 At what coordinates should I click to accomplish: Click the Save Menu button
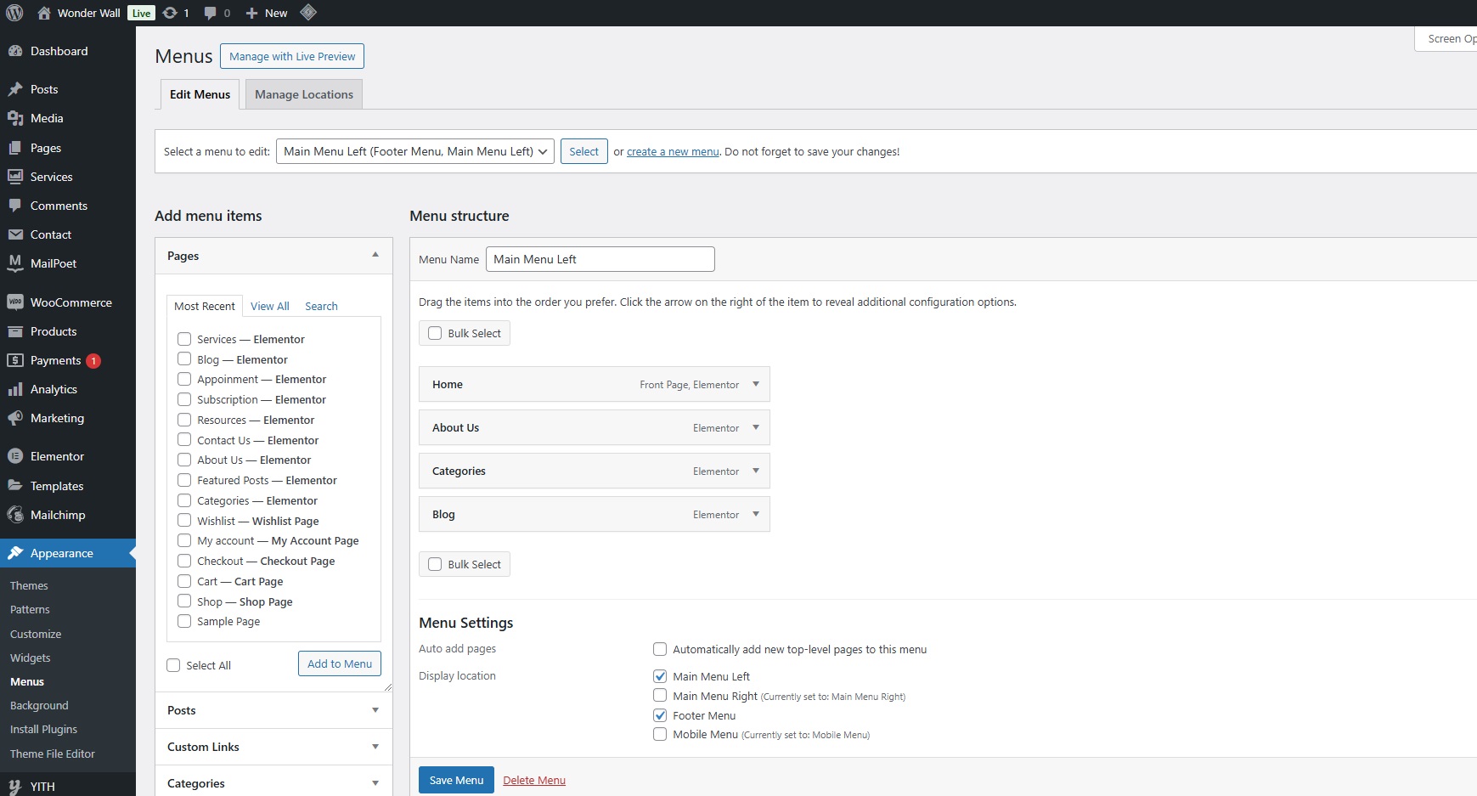pyautogui.click(x=456, y=780)
